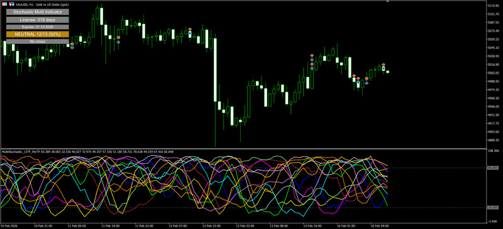This screenshot has width=503, height=229.
Task: Click the 5016.80 price axis label
Action: [494, 65]
